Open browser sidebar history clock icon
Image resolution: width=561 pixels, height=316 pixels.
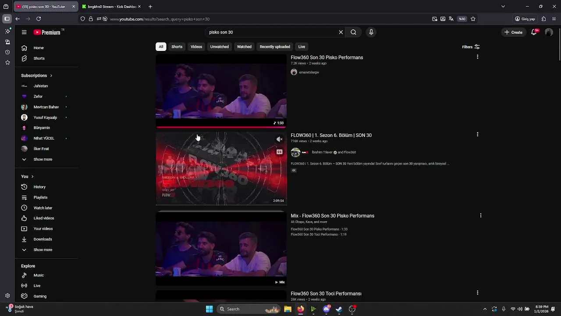[x=7, y=52]
